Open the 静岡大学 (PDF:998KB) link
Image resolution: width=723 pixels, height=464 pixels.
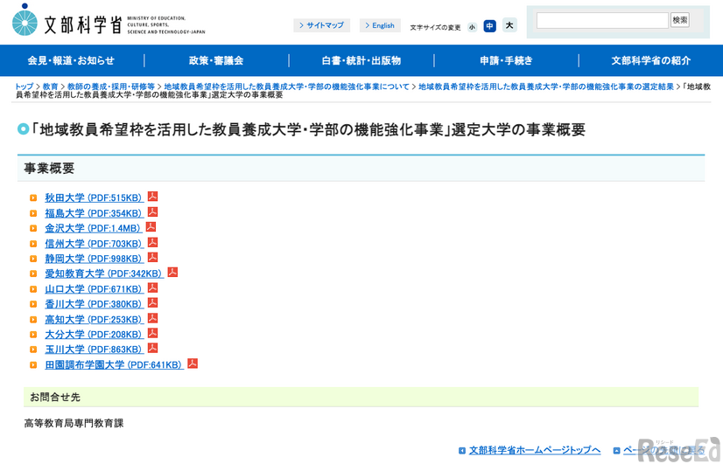(94, 259)
